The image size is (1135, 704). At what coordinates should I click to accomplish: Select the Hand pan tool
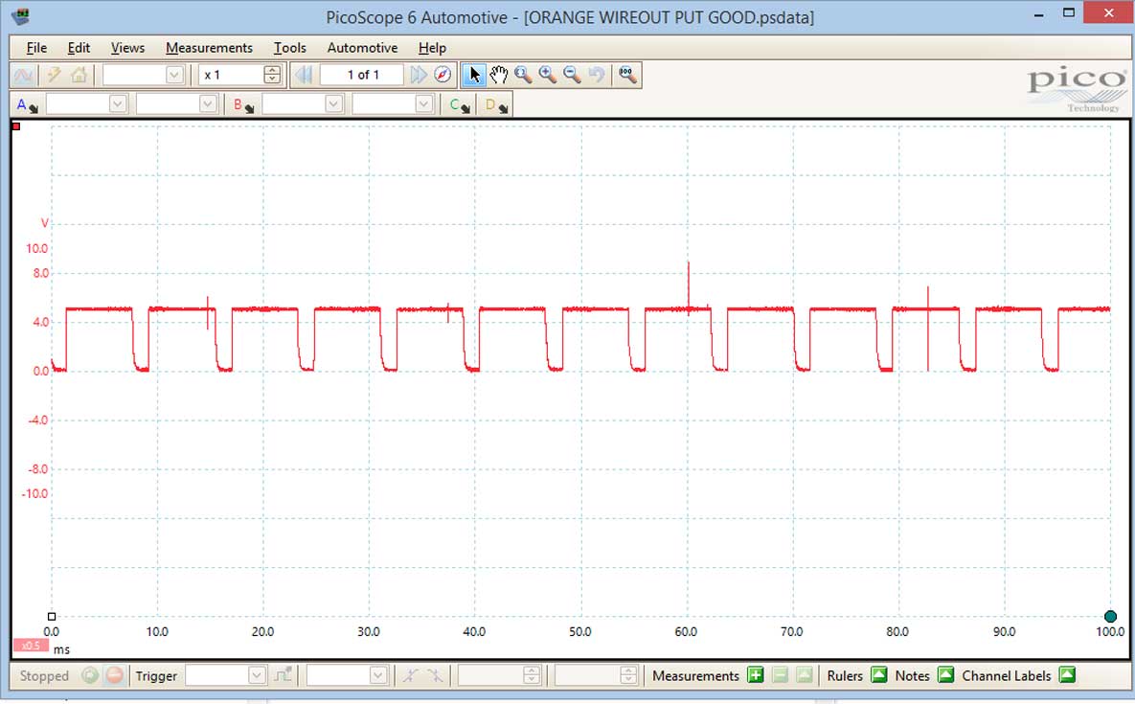[x=499, y=75]
